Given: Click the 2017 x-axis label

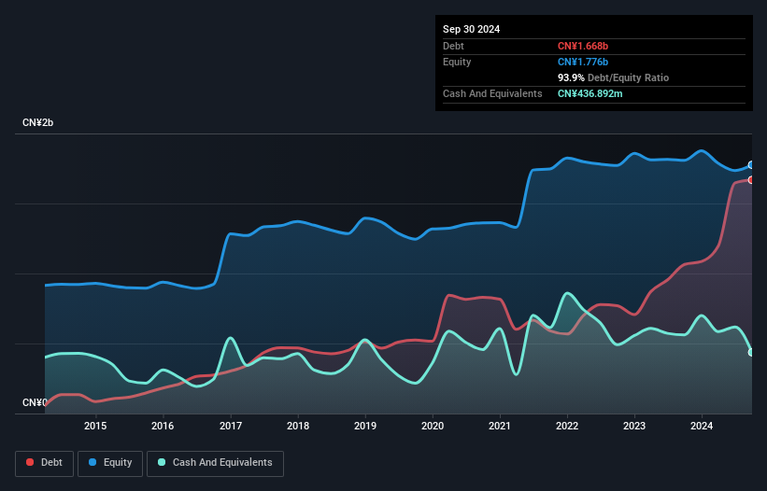Looking at the screenshot, I should tap(231, 426).
